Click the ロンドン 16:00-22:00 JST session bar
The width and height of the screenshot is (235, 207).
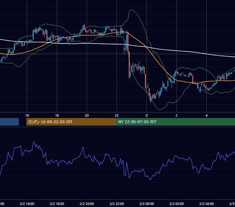71,122
